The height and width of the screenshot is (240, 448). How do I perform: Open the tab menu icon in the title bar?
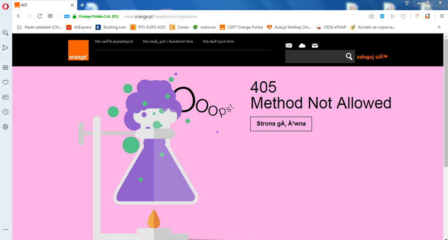[407, 3]
